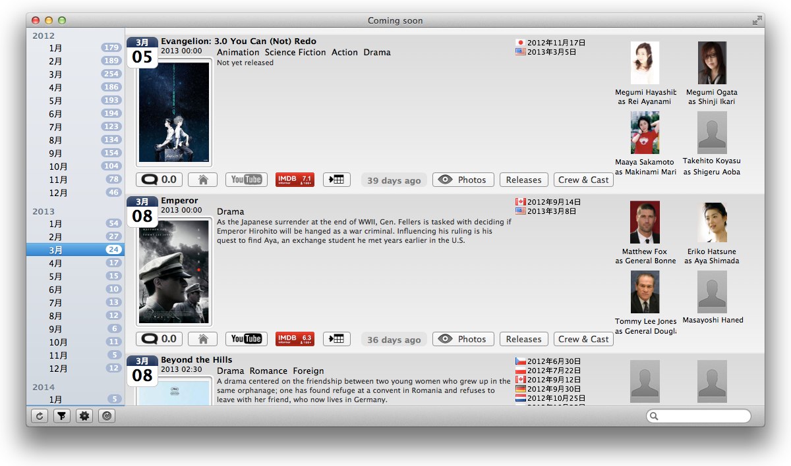This screenshot has height=466, width=791.
Task: Select 2013 1月 with 54 movies
Action: point(75,224)
